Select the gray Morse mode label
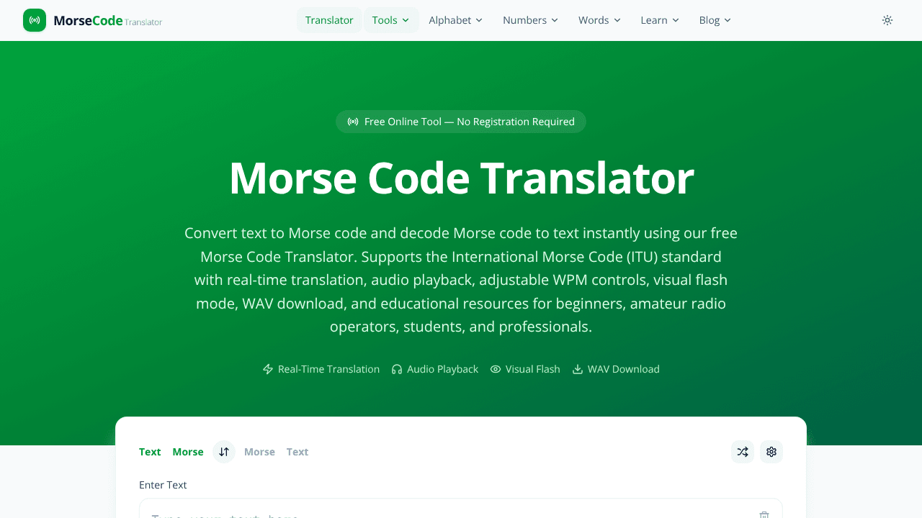The image size is (922, 518). coord(259,452)
